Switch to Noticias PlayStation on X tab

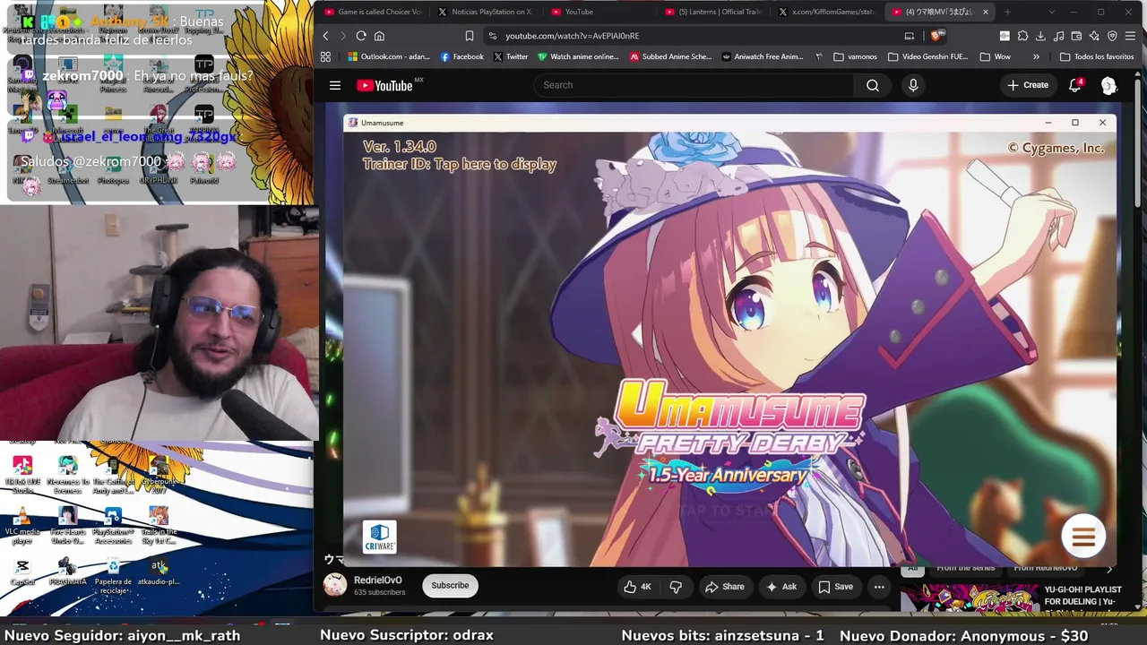point(486,12)
